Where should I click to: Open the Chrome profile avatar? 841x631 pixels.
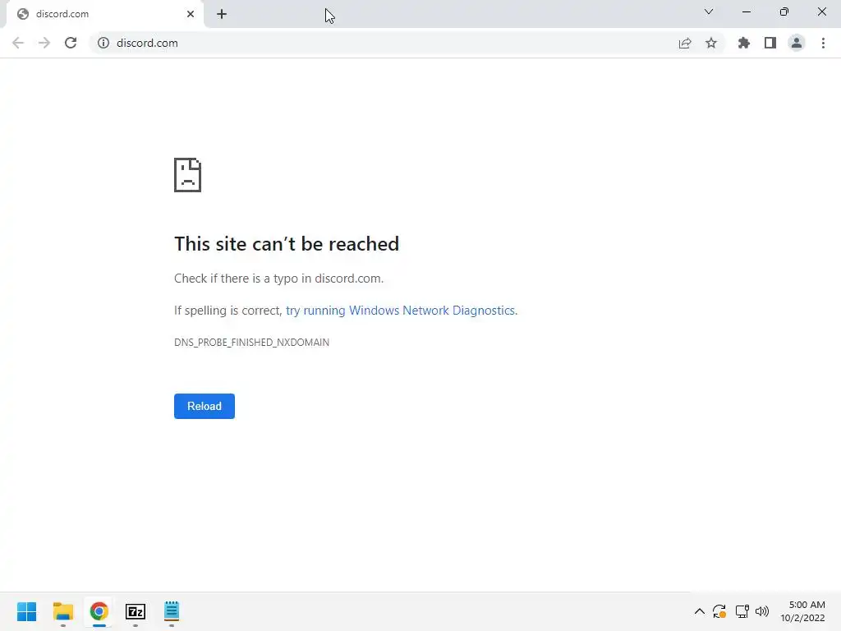tap(797, 43)
